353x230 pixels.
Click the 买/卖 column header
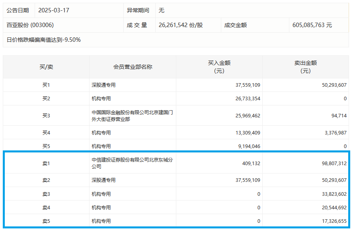47,67
